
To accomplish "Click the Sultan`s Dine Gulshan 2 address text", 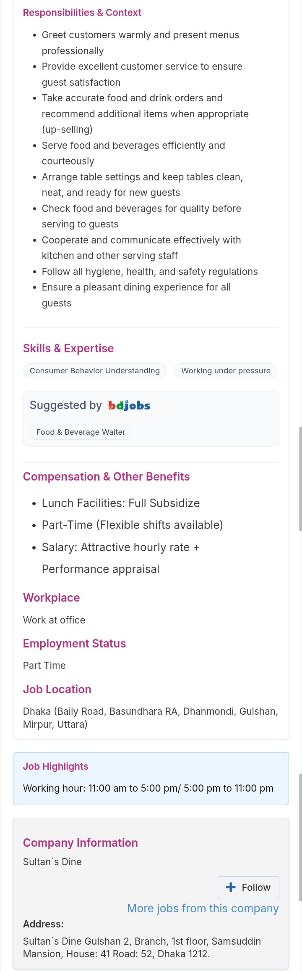I will pyautogui.click(x=142, y=948).
